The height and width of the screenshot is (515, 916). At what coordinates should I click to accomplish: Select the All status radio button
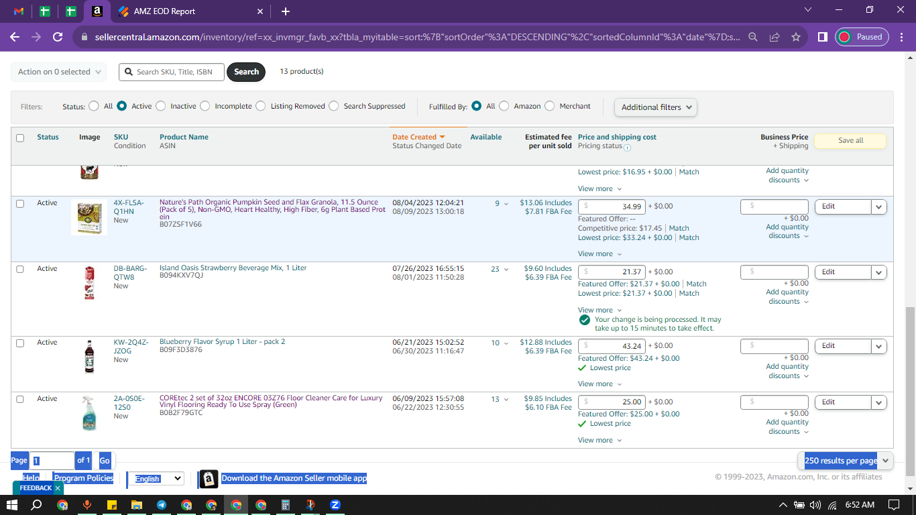pos(93,106)
